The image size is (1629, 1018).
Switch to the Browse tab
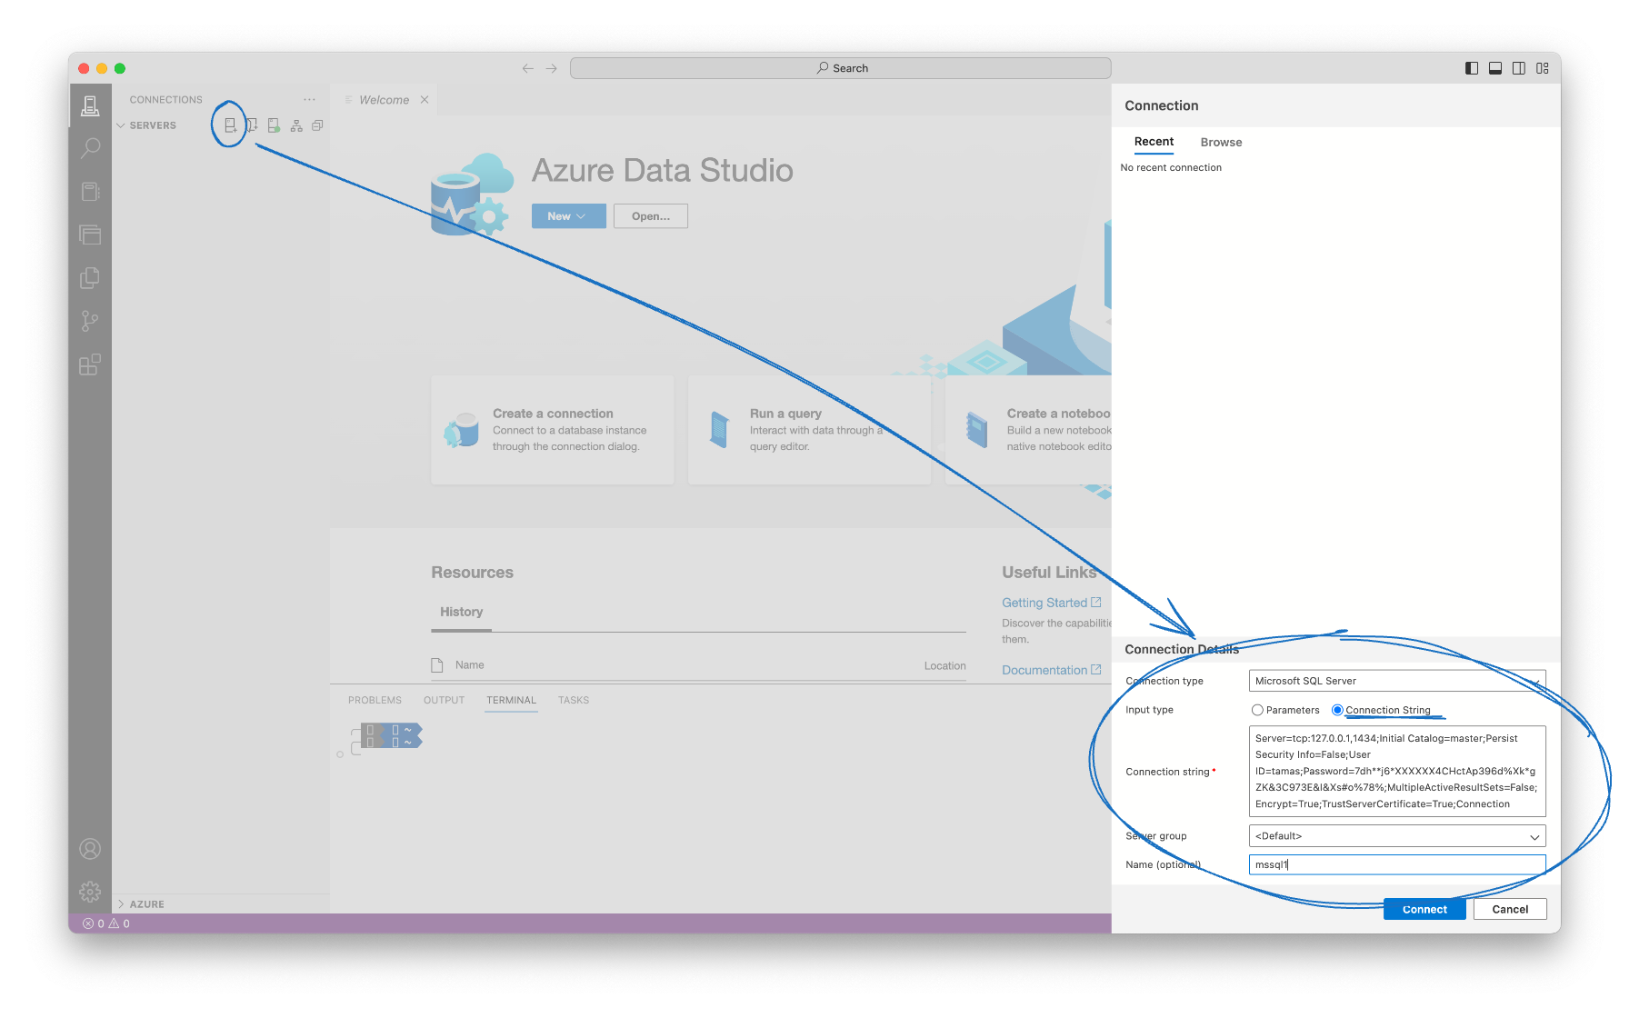click(1221, 143)
